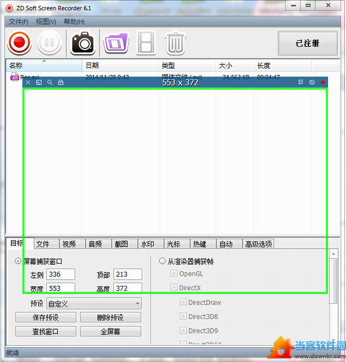The height and width of the screenshot is (362, 346).
Task: Switch to the 文件 tab
Action: [46, 244]
